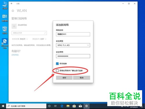Cancel the dialog with 取消 button
145x109 pixels.
[81, 78]
